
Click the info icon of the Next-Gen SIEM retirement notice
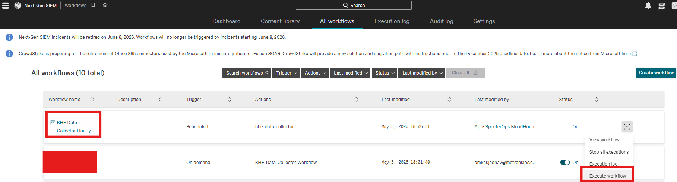[x=9, y=37]
